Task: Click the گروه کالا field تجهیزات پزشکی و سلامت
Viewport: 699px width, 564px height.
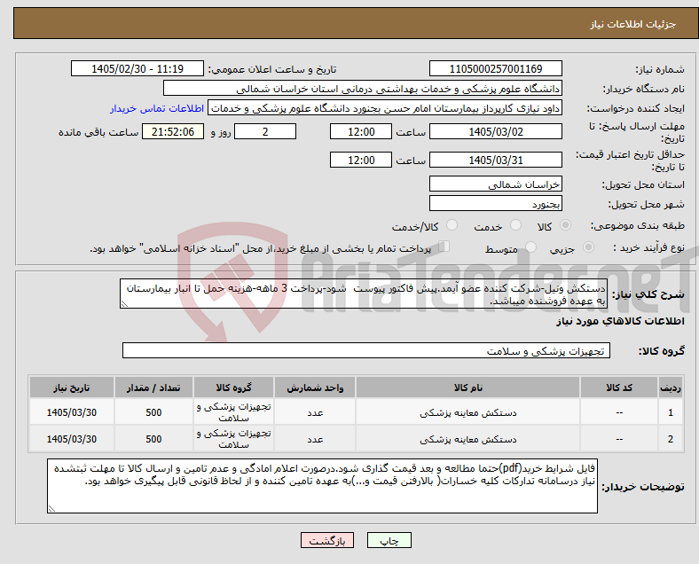Action: (366, 350)
